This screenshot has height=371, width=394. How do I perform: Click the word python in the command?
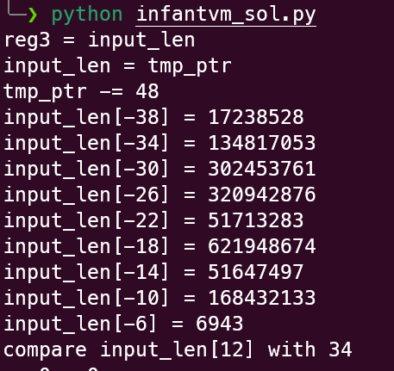87,15
